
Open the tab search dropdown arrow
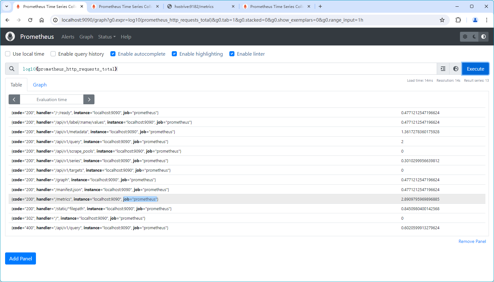(7, 6)
